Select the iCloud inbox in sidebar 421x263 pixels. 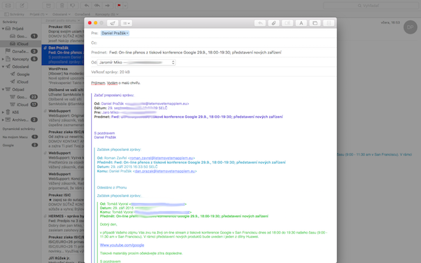point(21,44)
